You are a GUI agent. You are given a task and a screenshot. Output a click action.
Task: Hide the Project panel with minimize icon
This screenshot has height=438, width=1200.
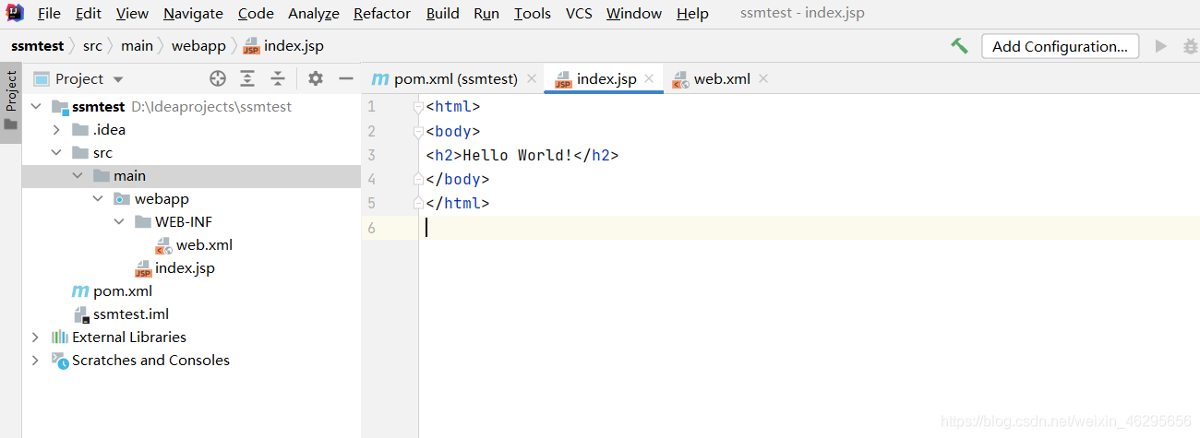coord(346,78)
